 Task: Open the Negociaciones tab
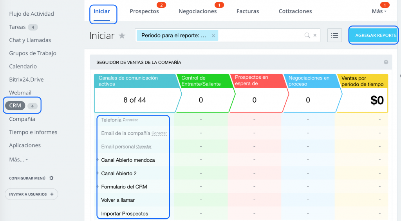(197, 11)
